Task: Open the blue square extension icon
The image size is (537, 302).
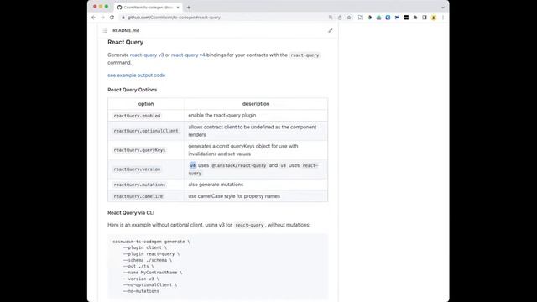Action: tap(388, 18)
